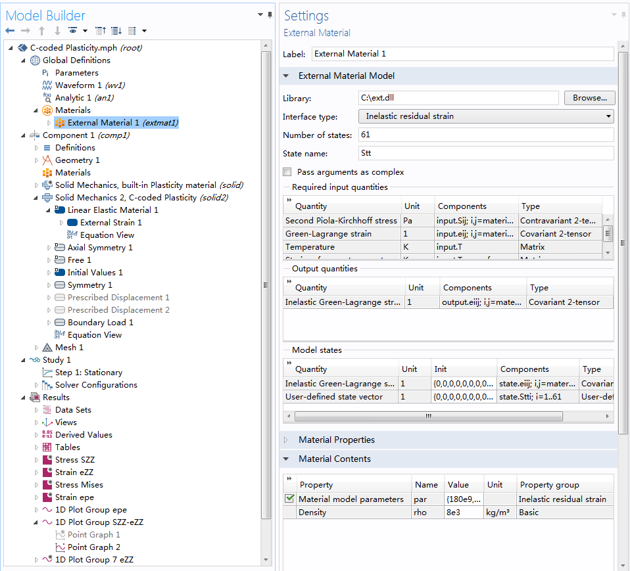Open the Interface type dropdown
This screenshot has width=630, height=571.
click(486, 116)
